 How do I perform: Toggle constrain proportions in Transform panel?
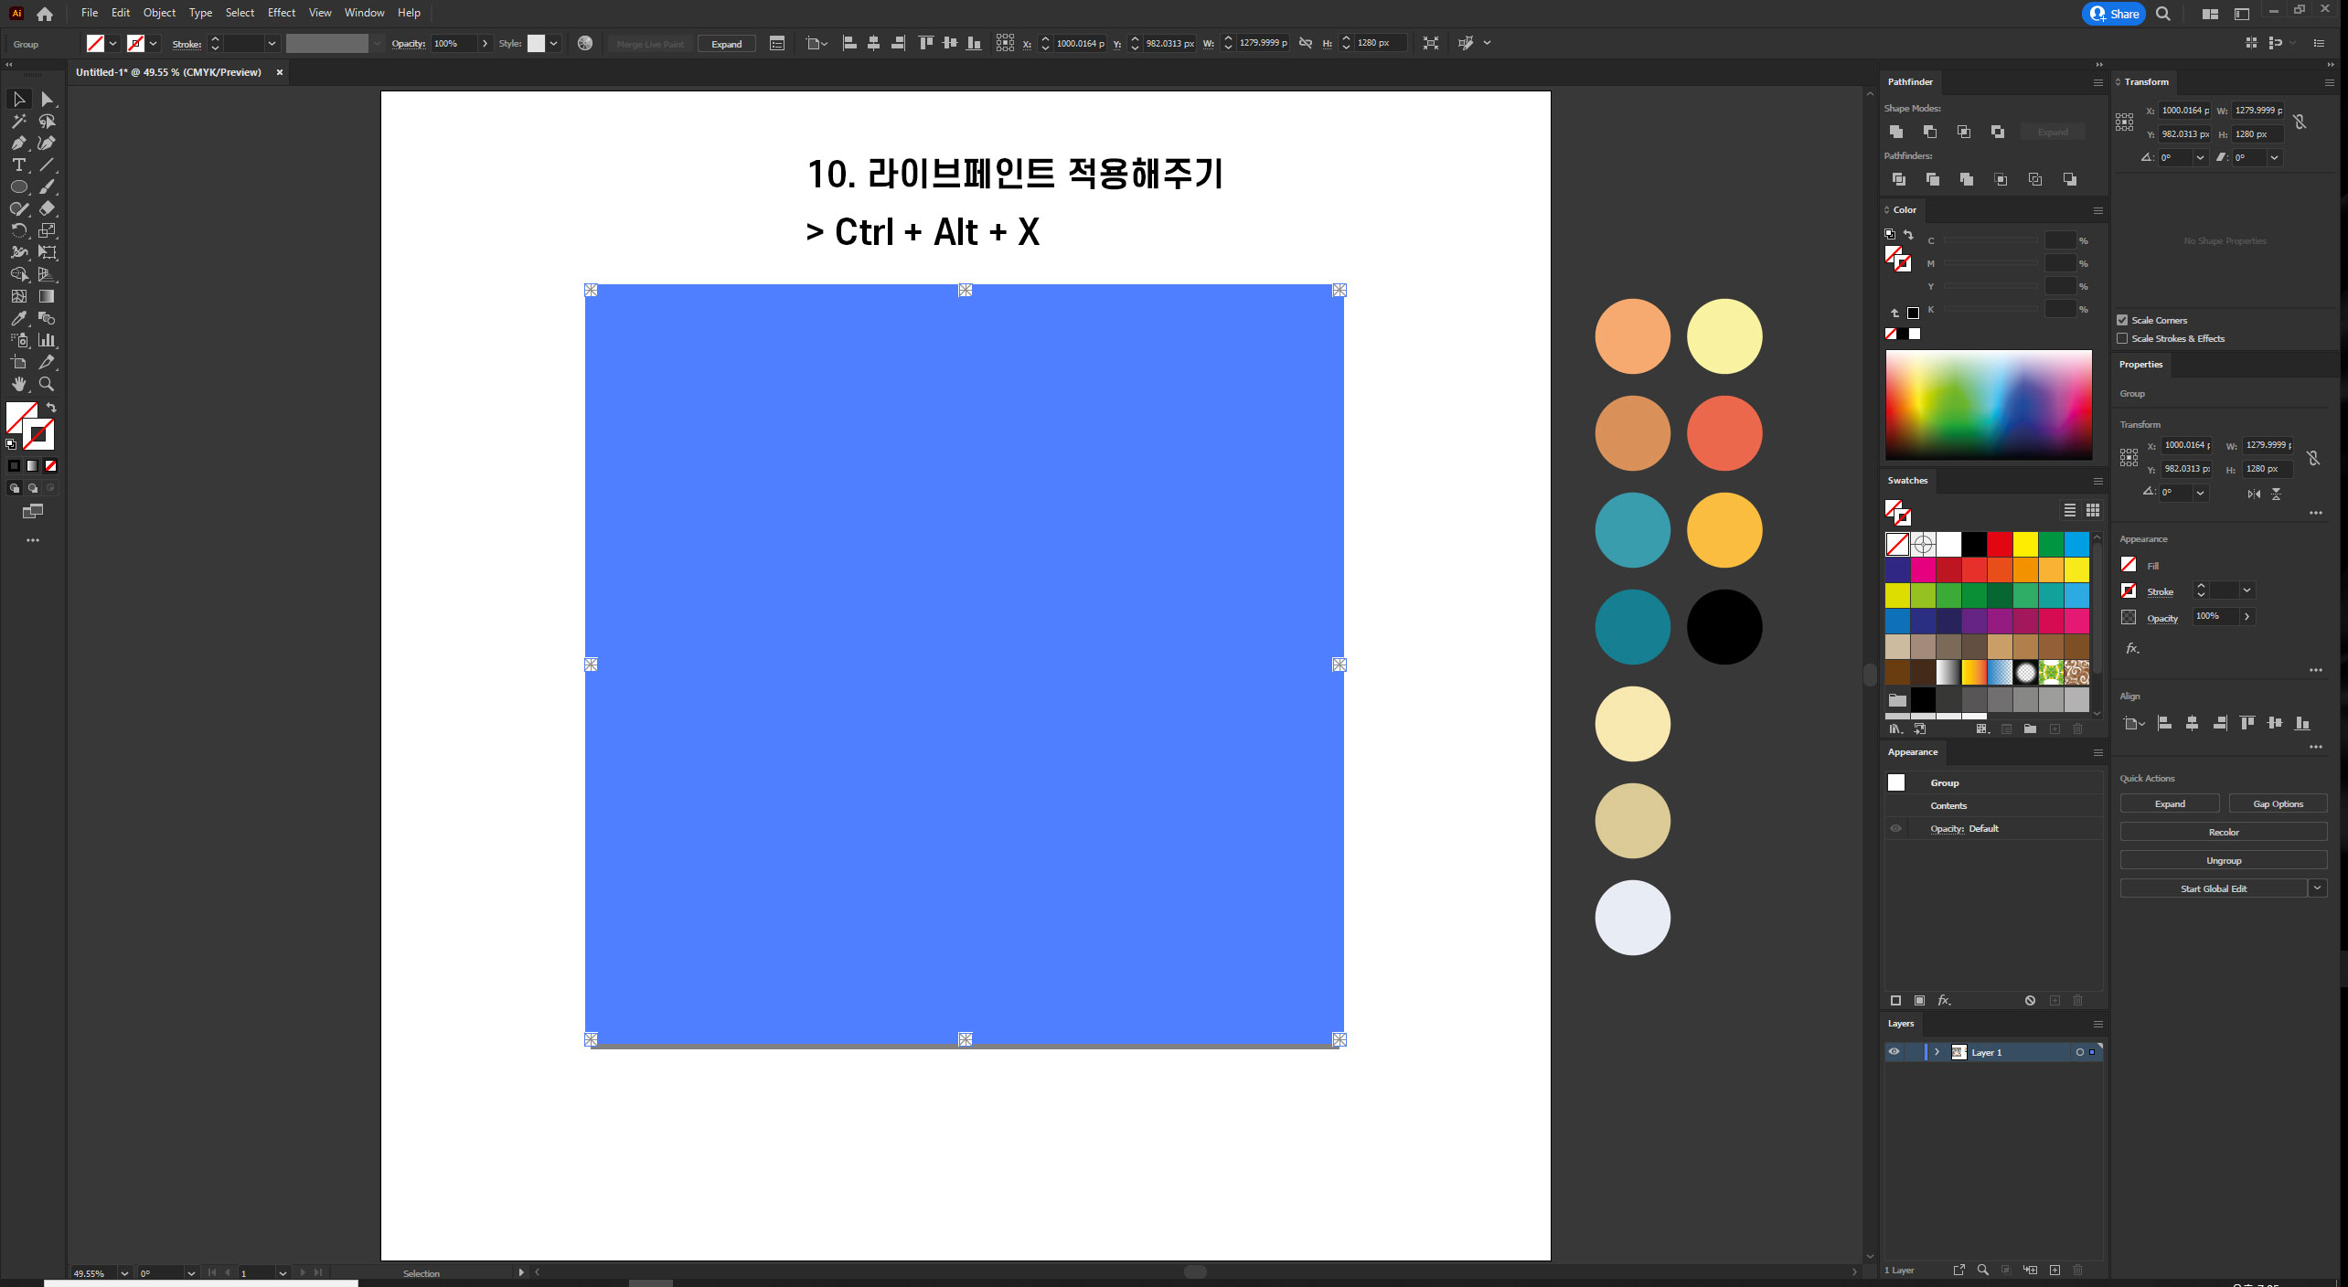[2300, 122]
